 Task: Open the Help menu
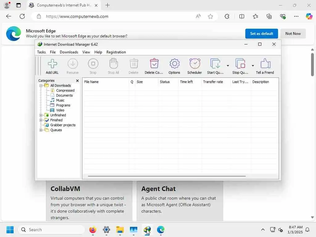click(98, 52)
